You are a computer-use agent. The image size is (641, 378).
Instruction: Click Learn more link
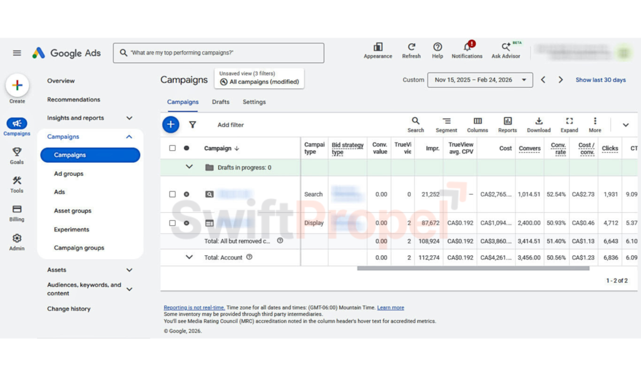tap(391, 307)
